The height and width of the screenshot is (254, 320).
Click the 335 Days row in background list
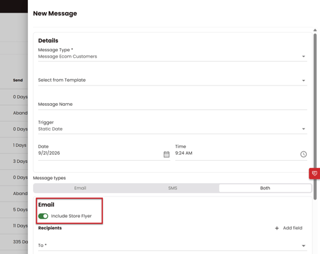[14, 242]
